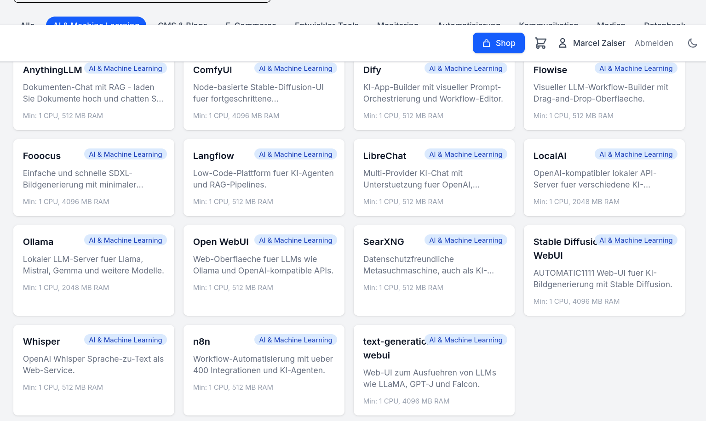Select the E-Commerce tab

[251, 25]
